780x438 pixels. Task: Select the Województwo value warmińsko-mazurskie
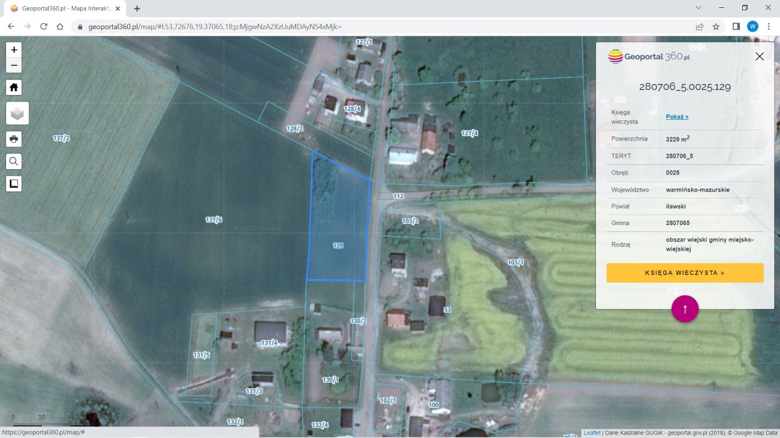pos(698,190)
